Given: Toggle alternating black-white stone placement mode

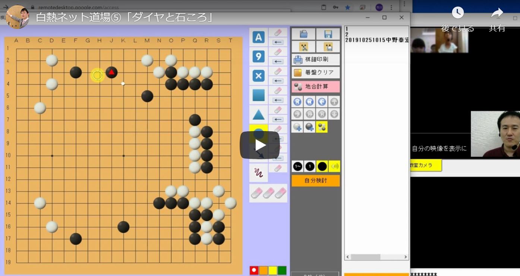Looking at the screenshot, I should pos(322,127).
